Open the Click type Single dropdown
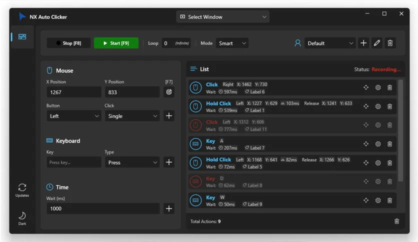418x242 pixels. tap(132, 116)
